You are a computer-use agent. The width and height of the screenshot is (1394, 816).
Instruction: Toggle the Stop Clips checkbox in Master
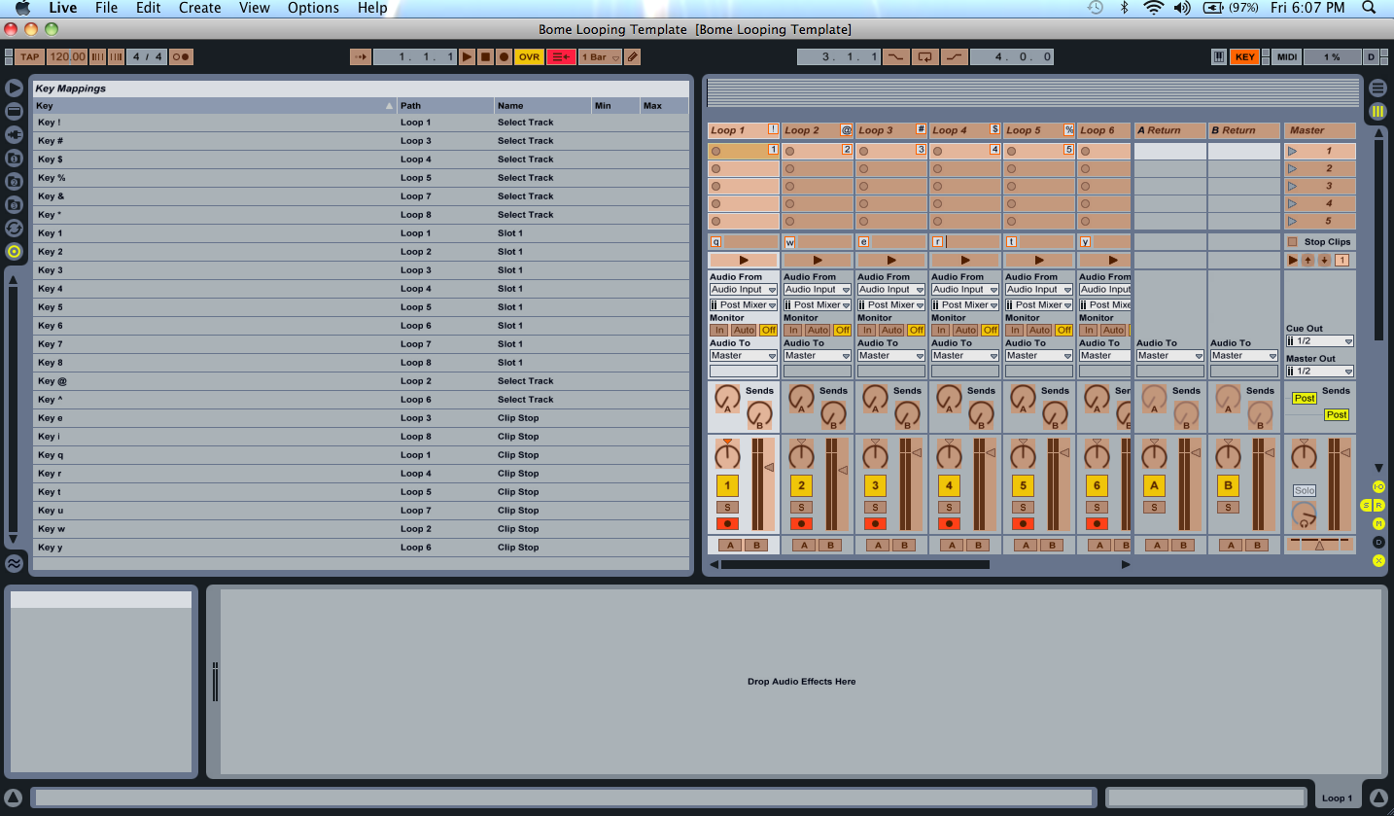tap(1292, 242)
